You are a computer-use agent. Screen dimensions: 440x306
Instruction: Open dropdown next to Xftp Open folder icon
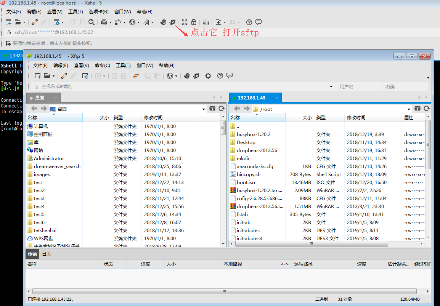54,76
